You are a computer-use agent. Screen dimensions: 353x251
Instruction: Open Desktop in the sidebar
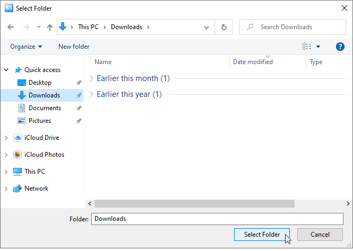point(40,83)
